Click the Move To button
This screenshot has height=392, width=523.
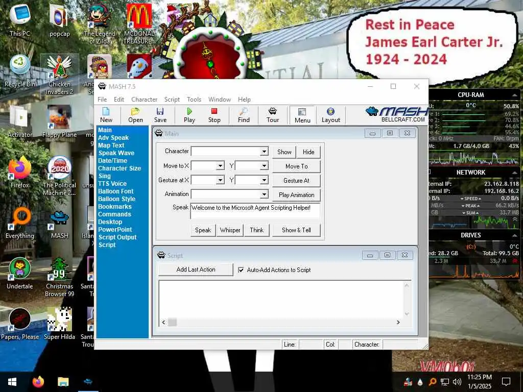297,166
